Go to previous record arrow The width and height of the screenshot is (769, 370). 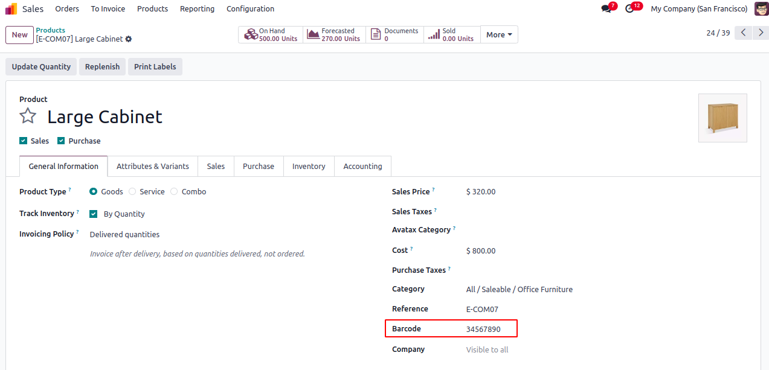[743, 33]
